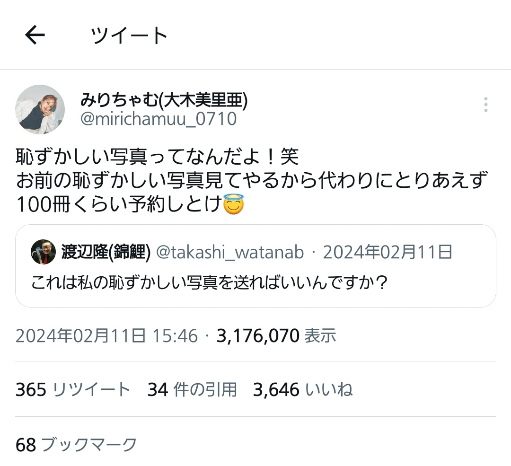
Task: View the 3,646 いいね likes list
Action: coord(303,390)
